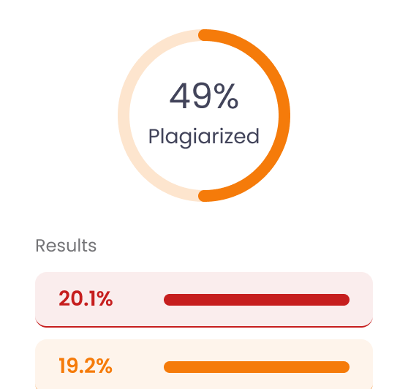This screenshot has width=408, height=389.
Task: Click the right end of the orange result bar
Action: (344, 367)
